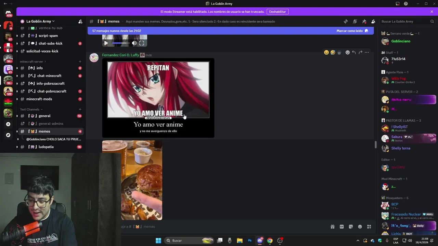Open the Twitch-logo server in server list

[x=8, y=69]
